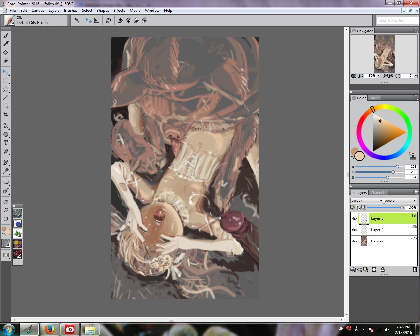Image resolution: width=420 pixels, height=336 pixels.
Task: Open the Canvas menu
Action: [x=38, y=10]
